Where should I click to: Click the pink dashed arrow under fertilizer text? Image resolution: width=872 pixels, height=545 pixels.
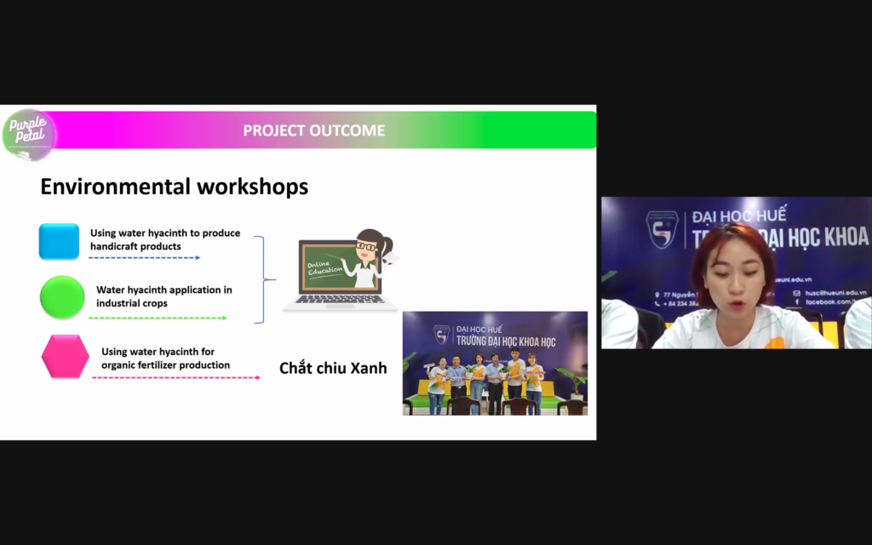[176, 377]
